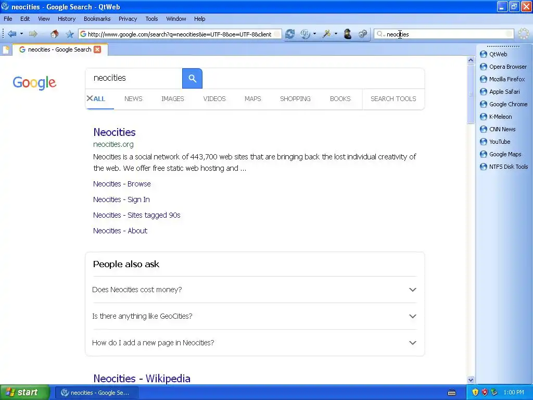Close the neocities Google Search tab
533x400 pixels.
pyautogui.click(x=97, y=49)
